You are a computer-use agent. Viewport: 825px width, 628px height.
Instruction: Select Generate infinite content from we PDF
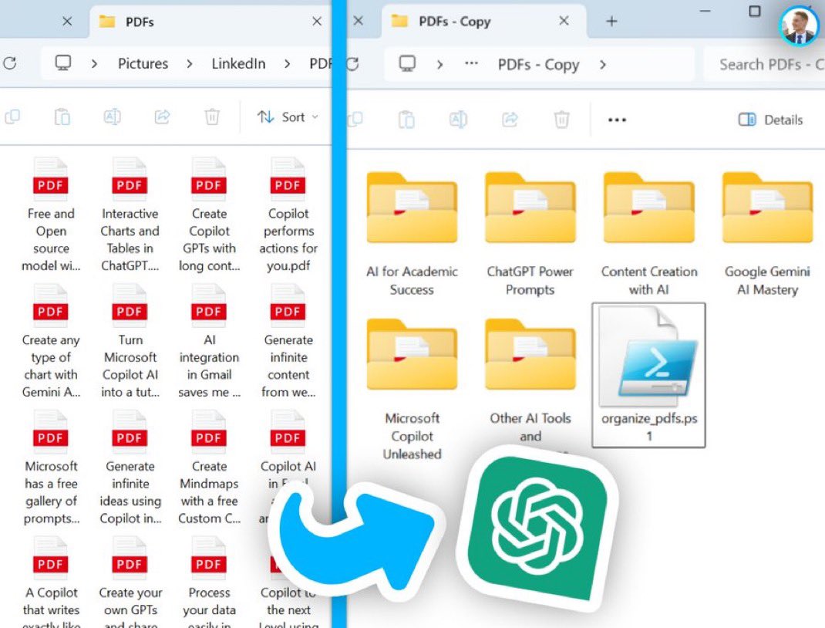288,341
